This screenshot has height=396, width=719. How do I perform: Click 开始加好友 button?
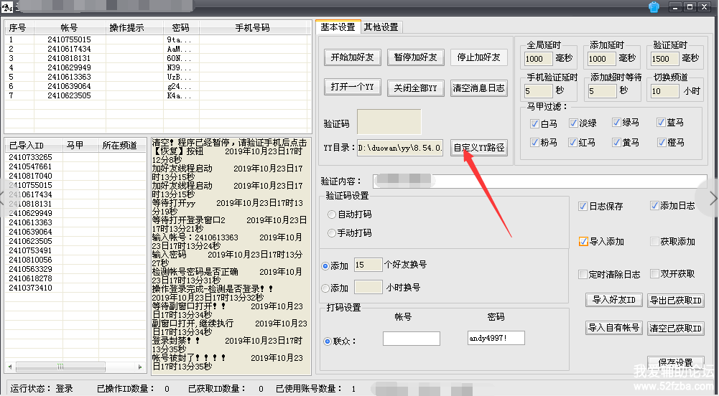(x=352, y=57)
